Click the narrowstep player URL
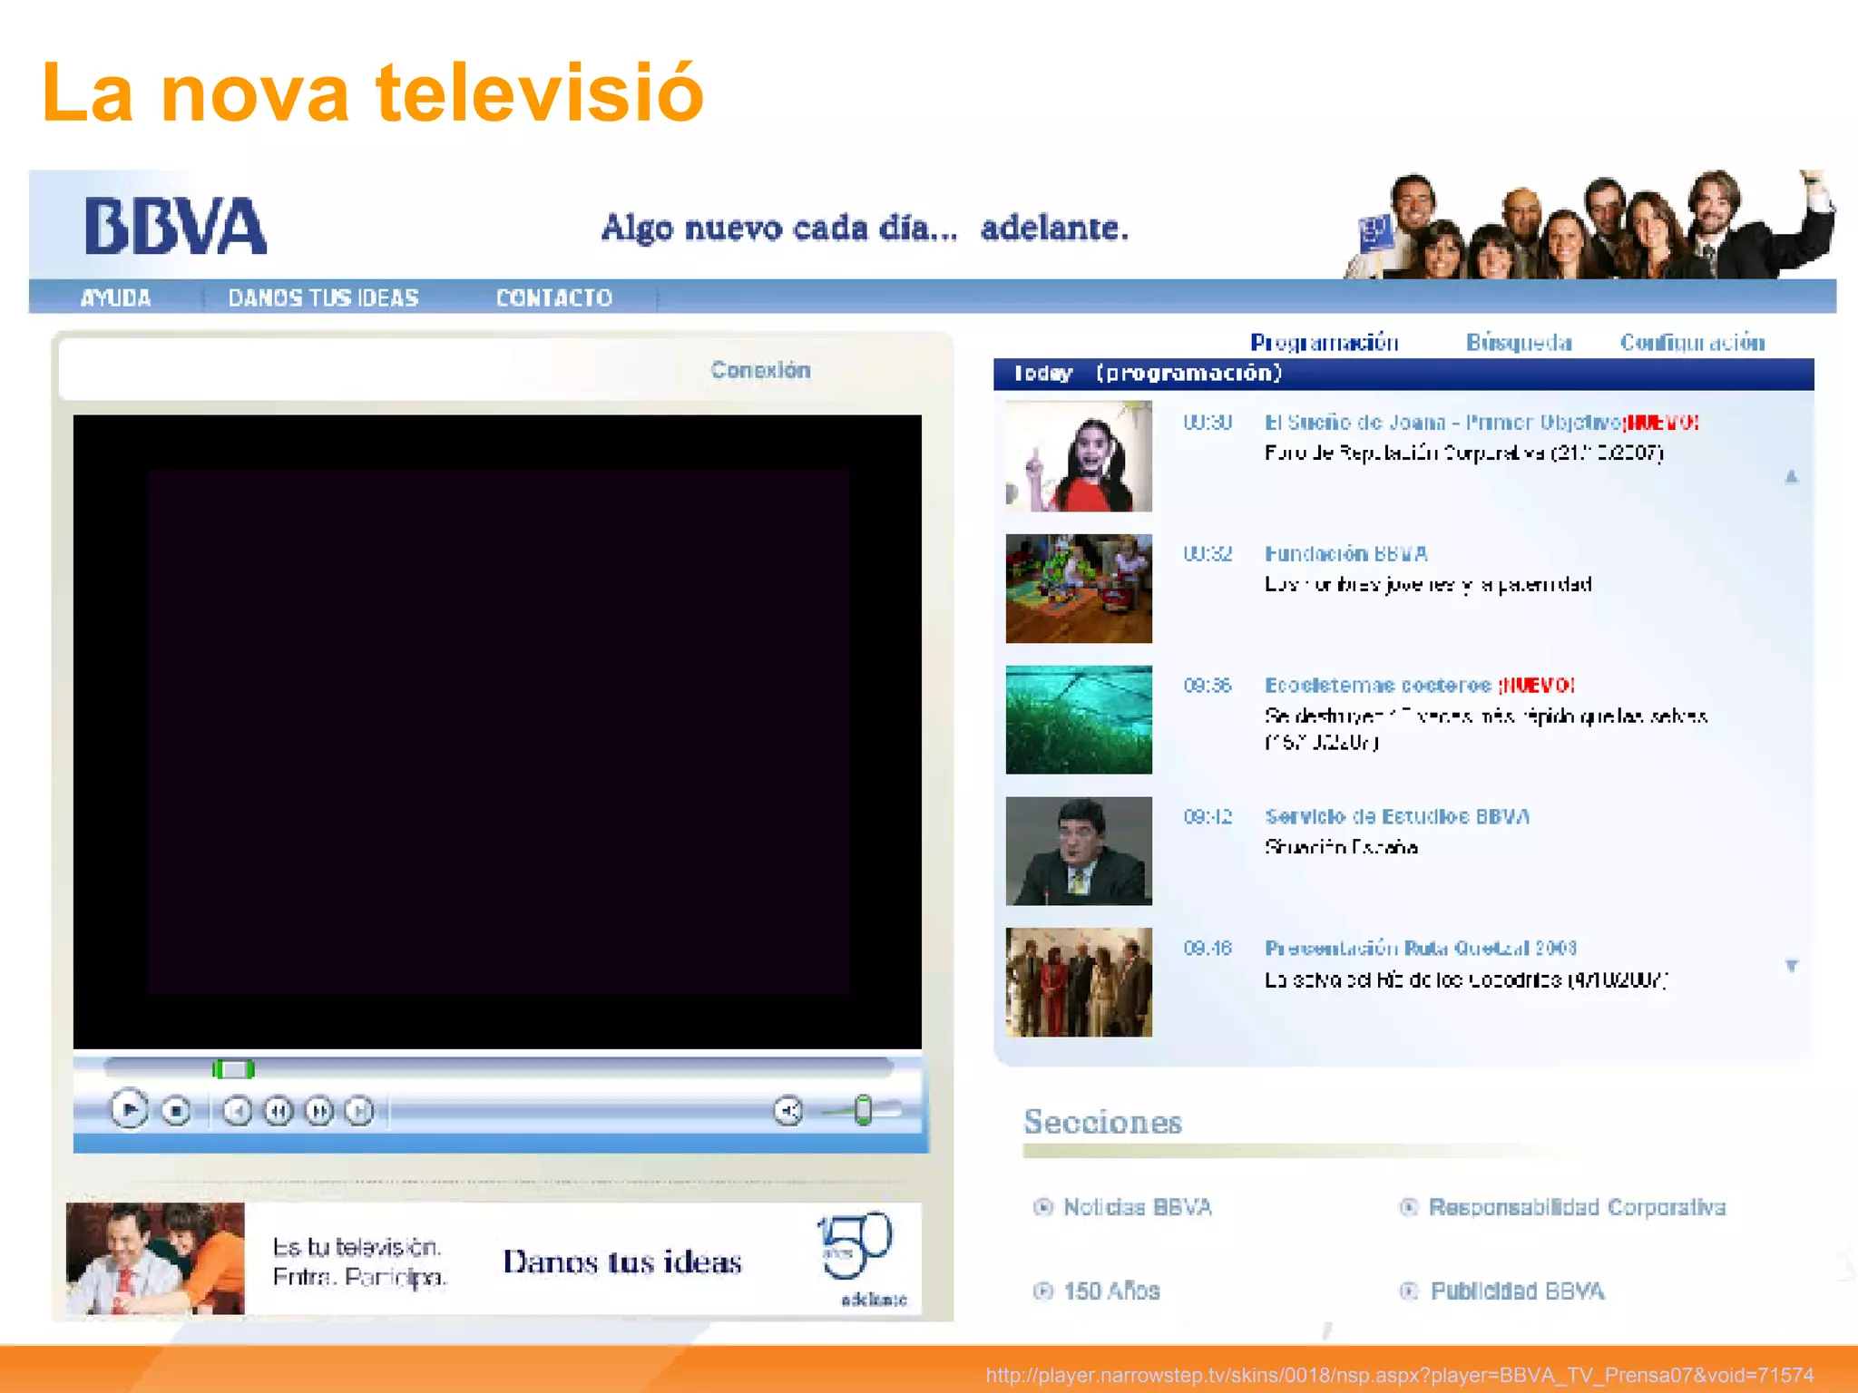The height and width of the screenshot is (1393, 1858). click(1400, 1375)
